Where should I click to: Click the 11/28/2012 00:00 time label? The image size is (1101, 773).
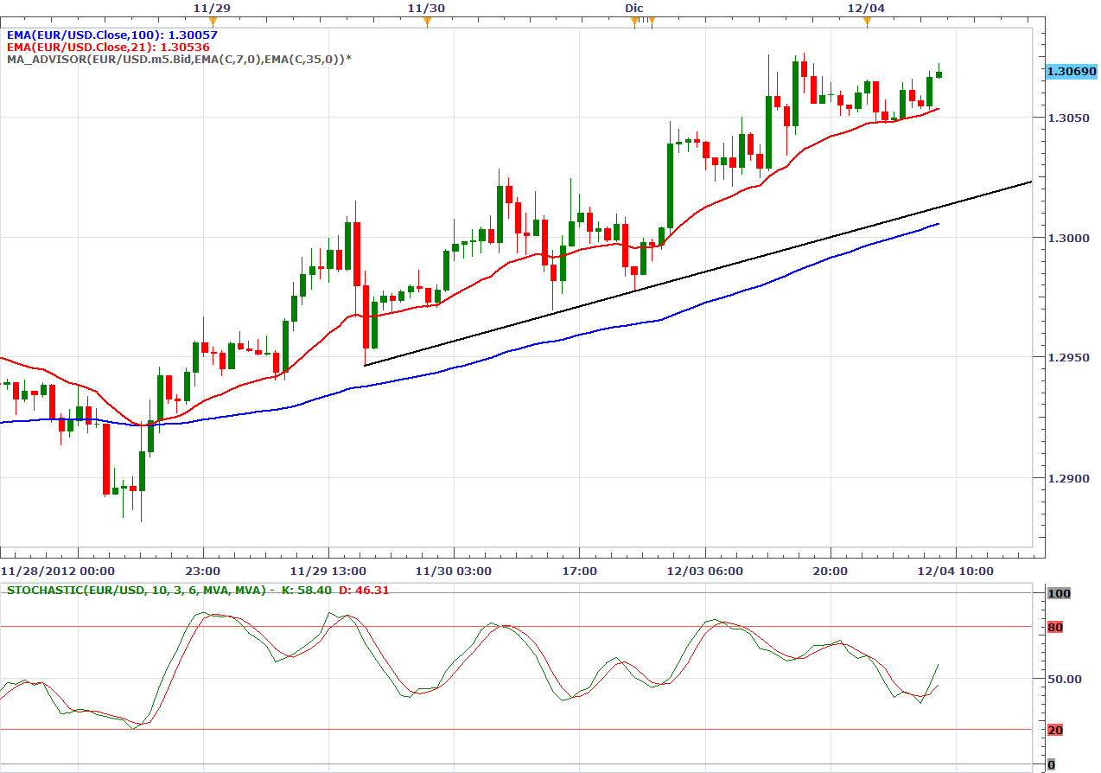[x=45, y=571]
